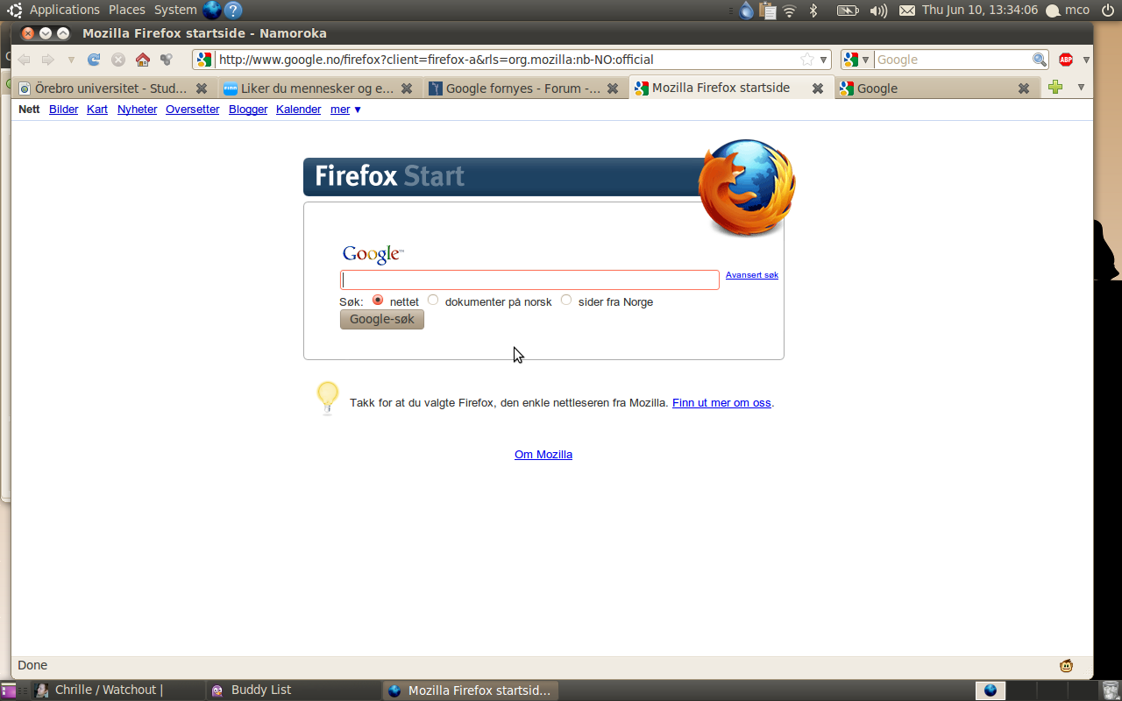Open the help icon in top panel
The image size is (1122, 701).
[x=233, y=11]
